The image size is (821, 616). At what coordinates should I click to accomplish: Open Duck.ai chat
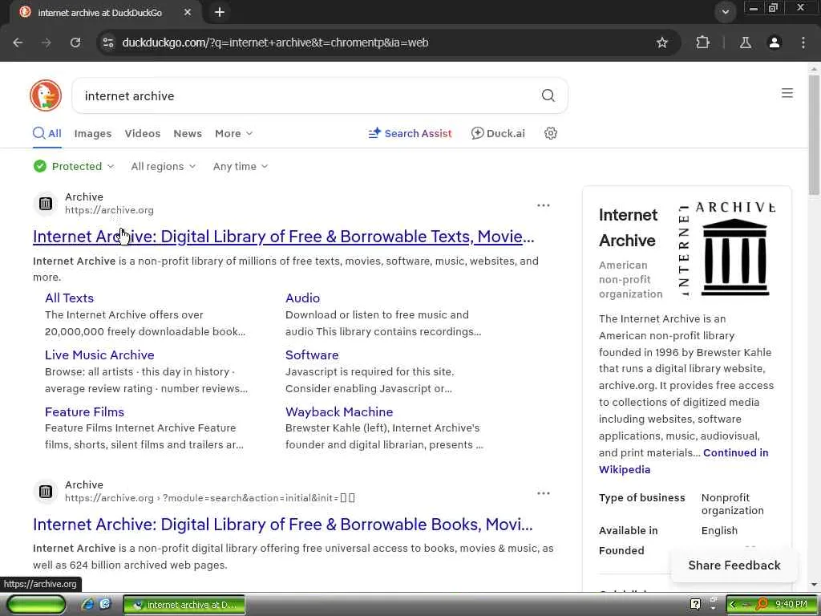498,133
